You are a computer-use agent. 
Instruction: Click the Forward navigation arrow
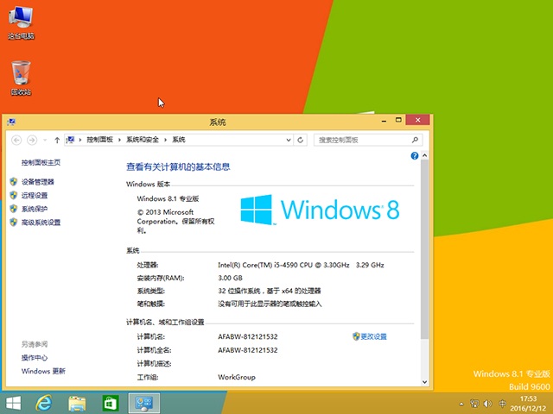[32, 140]
